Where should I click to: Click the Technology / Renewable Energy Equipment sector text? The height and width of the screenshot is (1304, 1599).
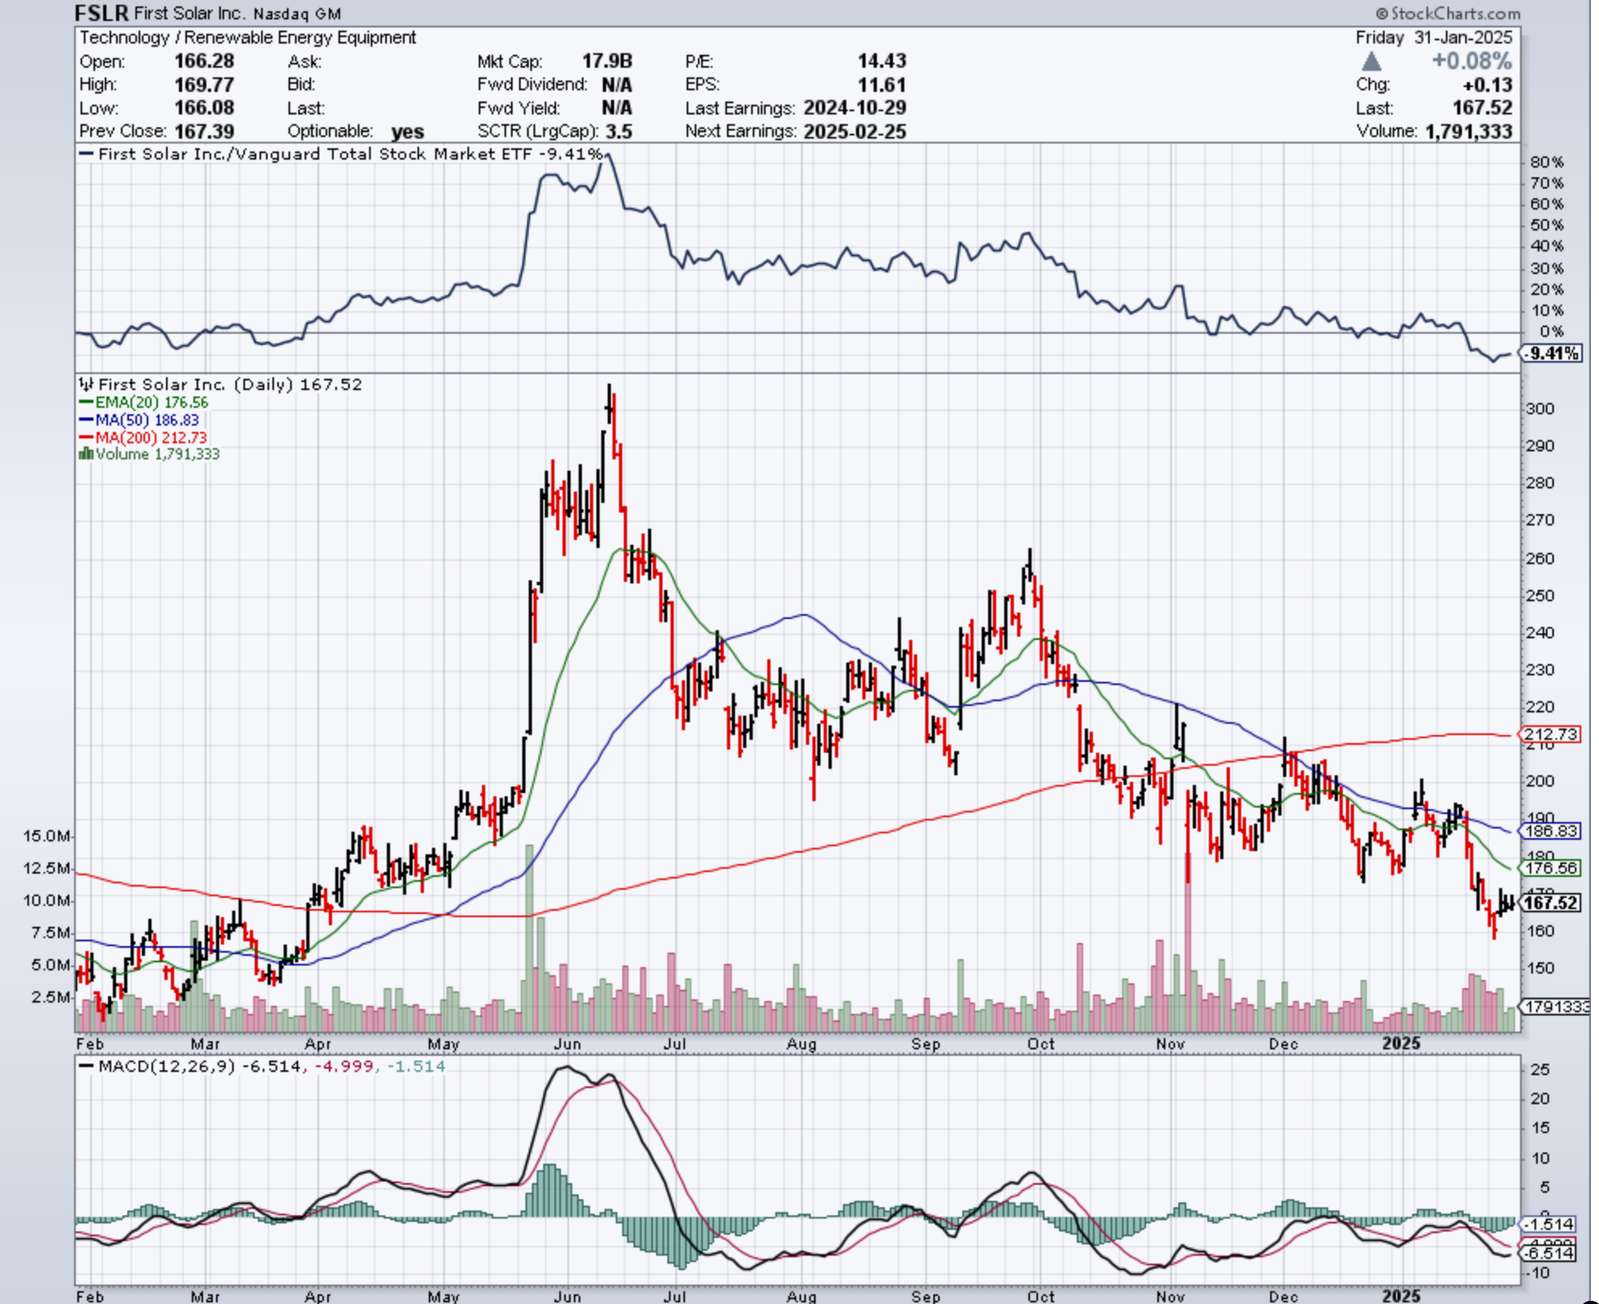[x=247, y=38]
